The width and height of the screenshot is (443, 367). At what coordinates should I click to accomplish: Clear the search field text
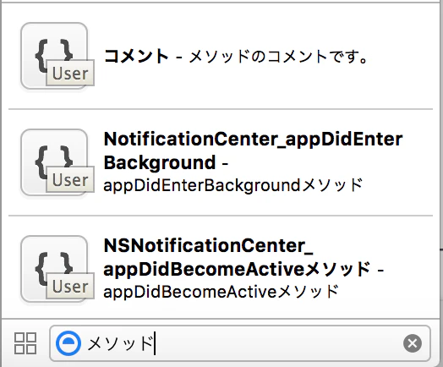413,343
